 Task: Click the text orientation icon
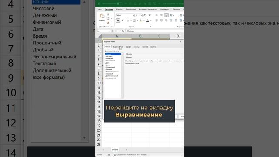tap(171, 15)
